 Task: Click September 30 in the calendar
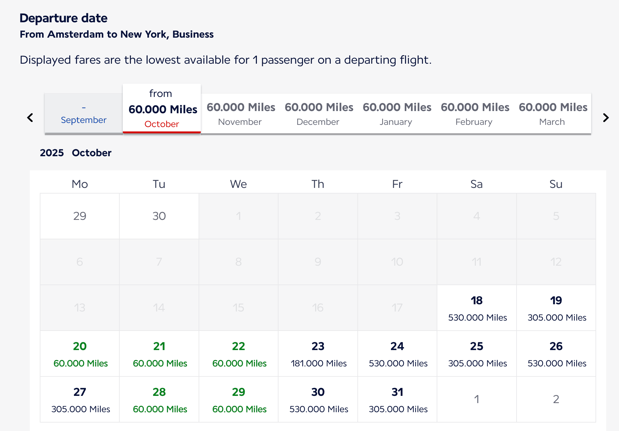159,216
